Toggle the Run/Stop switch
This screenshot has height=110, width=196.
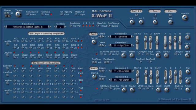pos(42,14)
